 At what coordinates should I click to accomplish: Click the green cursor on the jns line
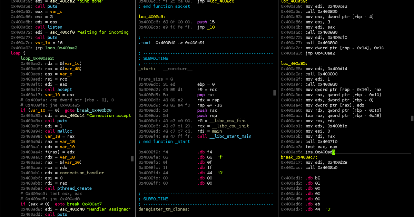click(334, 152)
